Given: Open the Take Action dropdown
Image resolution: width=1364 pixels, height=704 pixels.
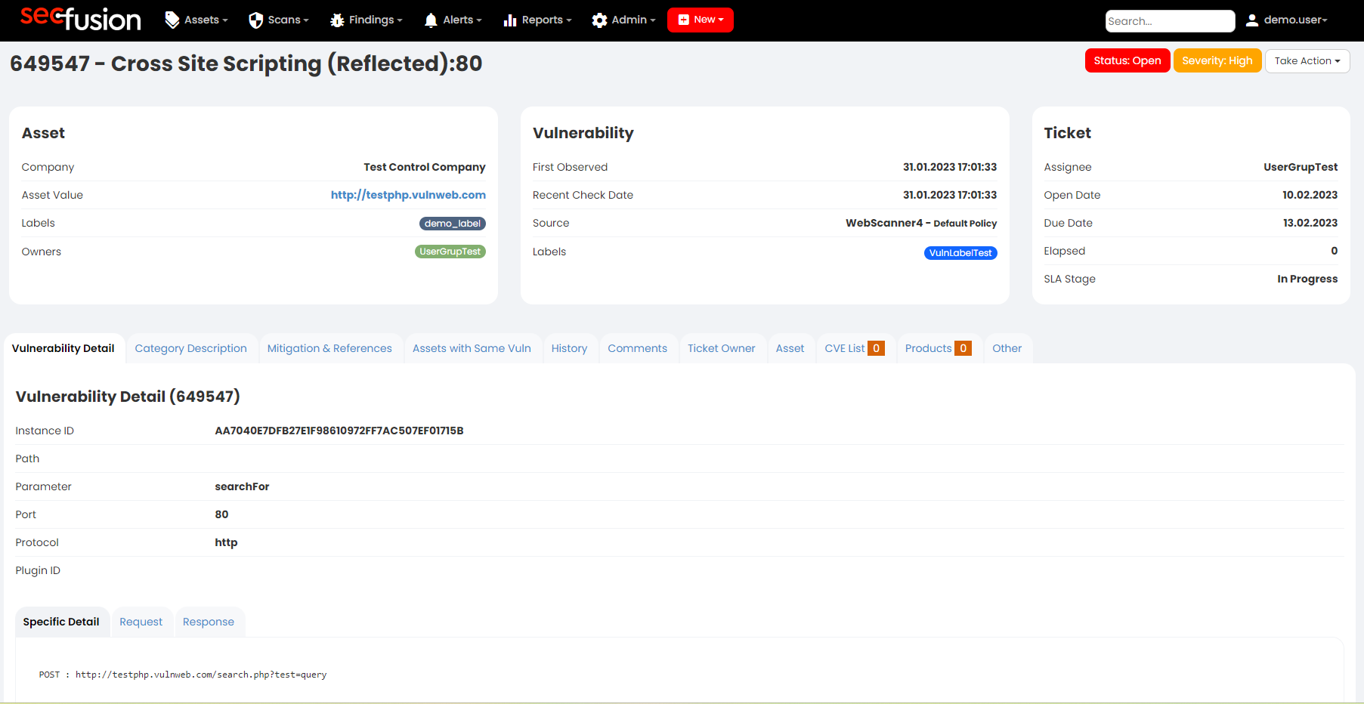Looking at the screenshot, I should coord(1307,60).
